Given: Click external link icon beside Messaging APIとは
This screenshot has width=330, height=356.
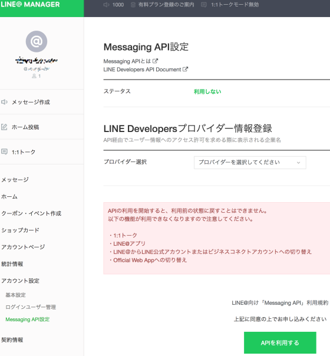Looking at the screenshot, I should 155,61.
